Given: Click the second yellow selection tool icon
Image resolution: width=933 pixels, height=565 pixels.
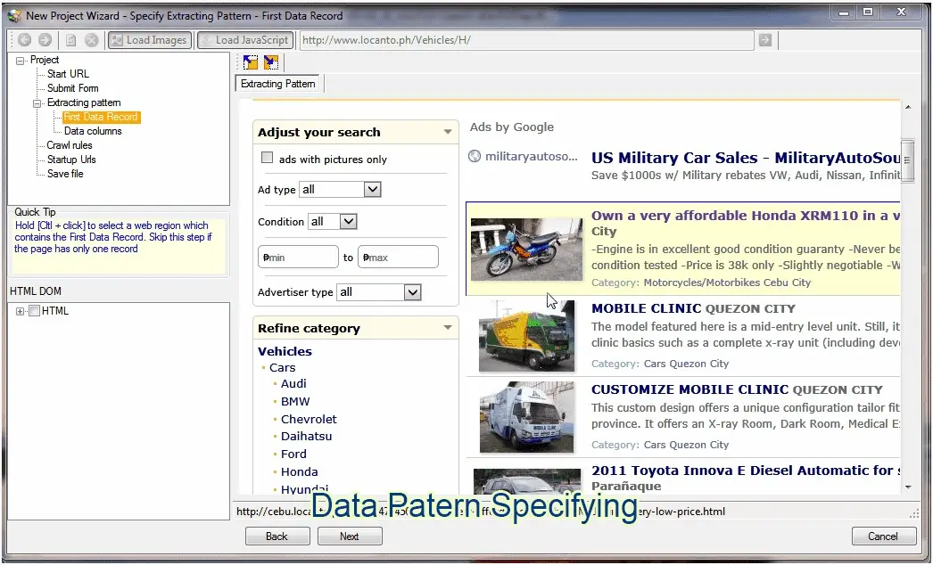Looking at the screenshot, I should [x=271, y=61].
